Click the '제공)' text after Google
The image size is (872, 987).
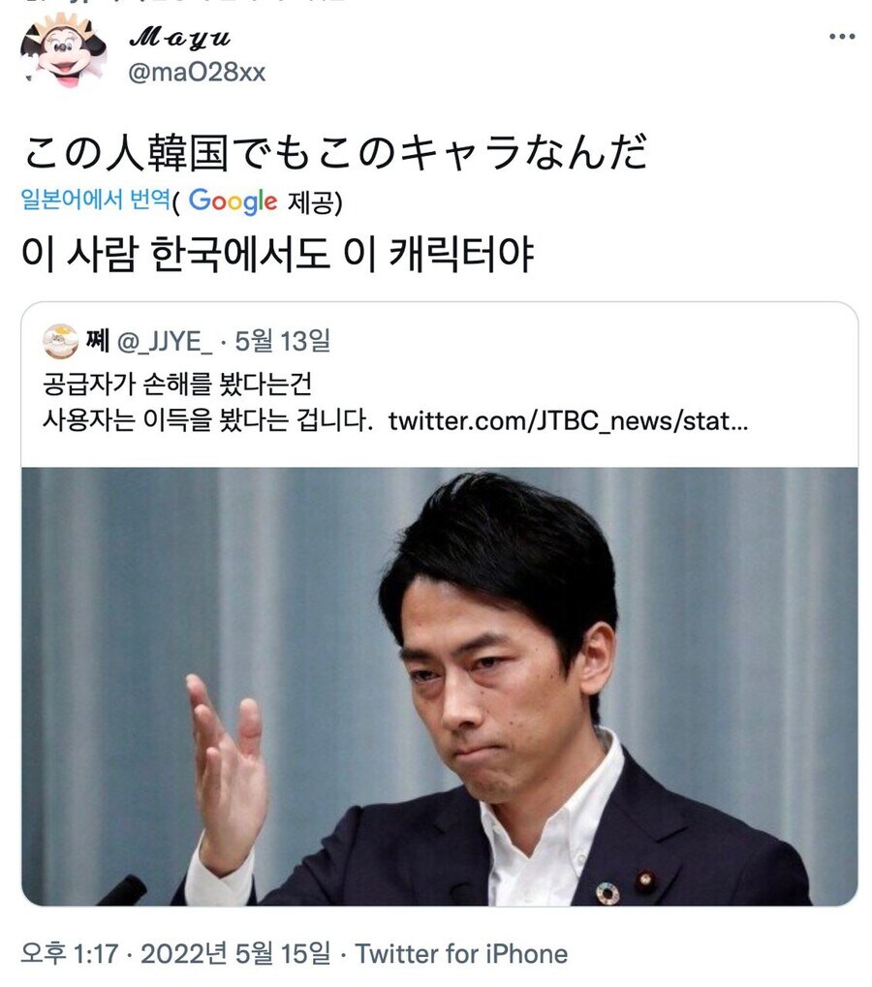[x=314, y=202]
